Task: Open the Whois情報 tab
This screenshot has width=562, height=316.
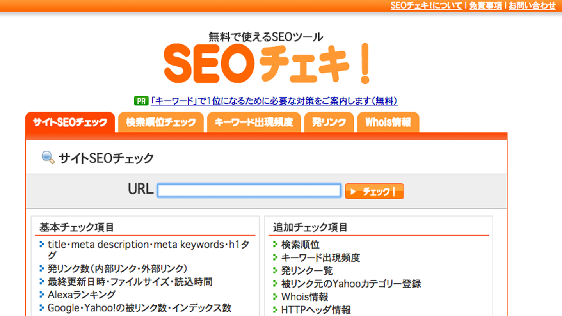Action: pos(388,122)
